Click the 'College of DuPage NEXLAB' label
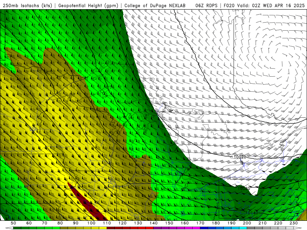Screen dimensions: 307x230 pos(155,6)
